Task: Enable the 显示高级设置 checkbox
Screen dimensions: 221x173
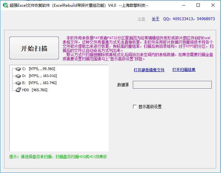Action: 135,107
